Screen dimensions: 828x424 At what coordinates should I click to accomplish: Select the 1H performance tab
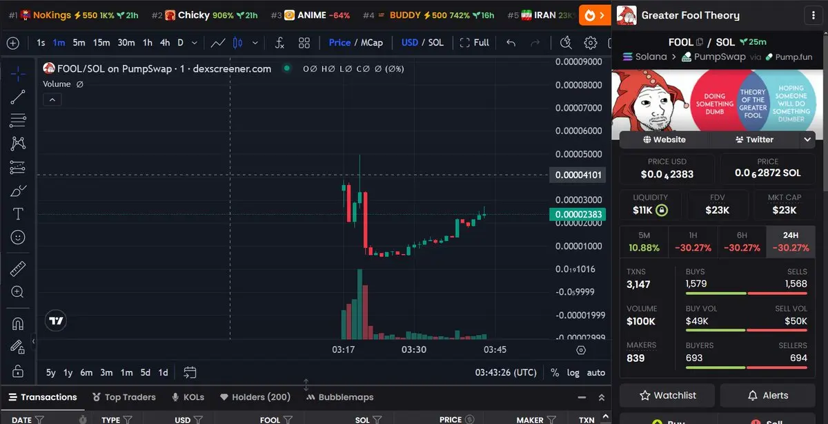(693, 242)
